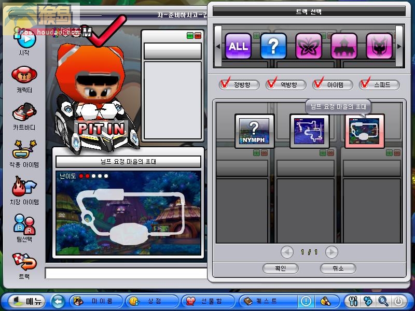This screenshot has width=415, height=311.
Task: Cancel track selection with 취소
Action: coord(338,268)
